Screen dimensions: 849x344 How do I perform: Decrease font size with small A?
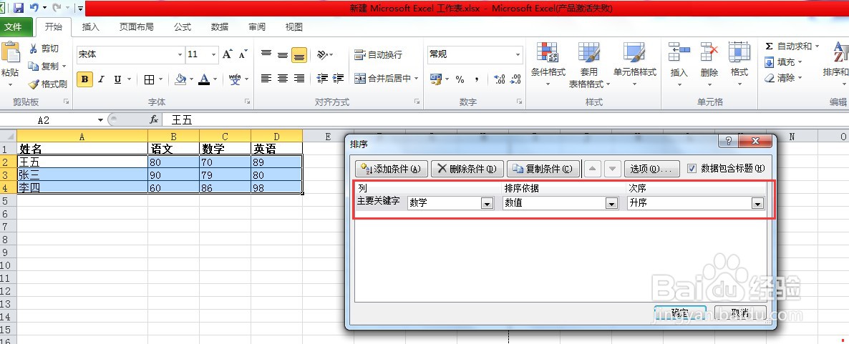pyautogui.click(x=243, y=54)
